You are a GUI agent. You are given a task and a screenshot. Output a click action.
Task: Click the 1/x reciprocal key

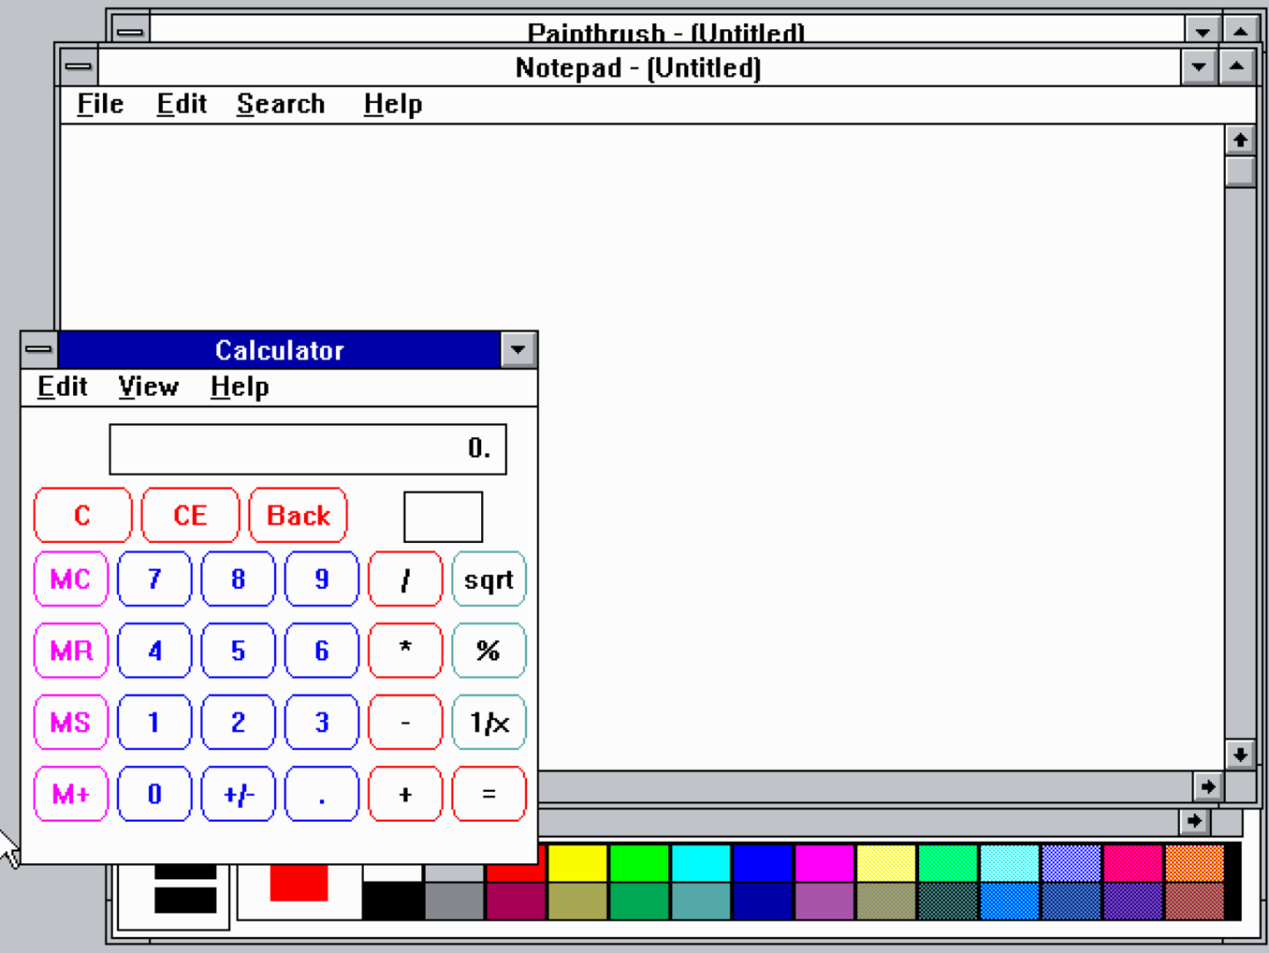tap(488, 722)
